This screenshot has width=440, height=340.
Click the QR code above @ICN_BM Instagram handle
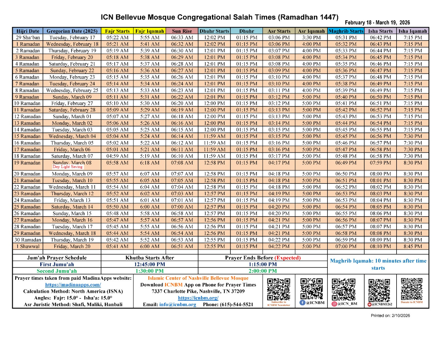pos(343,289)
